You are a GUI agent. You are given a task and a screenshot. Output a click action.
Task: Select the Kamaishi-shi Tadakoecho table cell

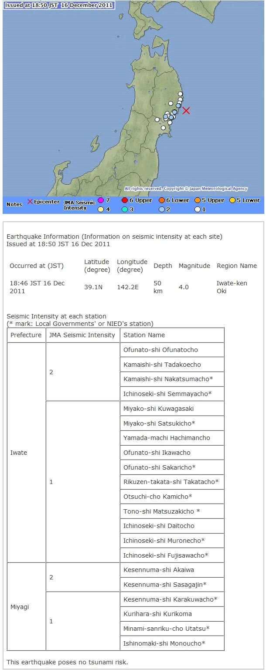[172, 365]
